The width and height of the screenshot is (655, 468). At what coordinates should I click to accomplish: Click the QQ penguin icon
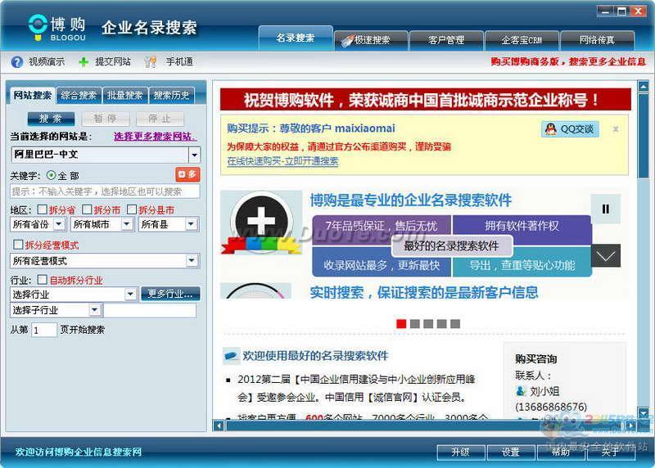pyautogui.click(x=551, y=129)
